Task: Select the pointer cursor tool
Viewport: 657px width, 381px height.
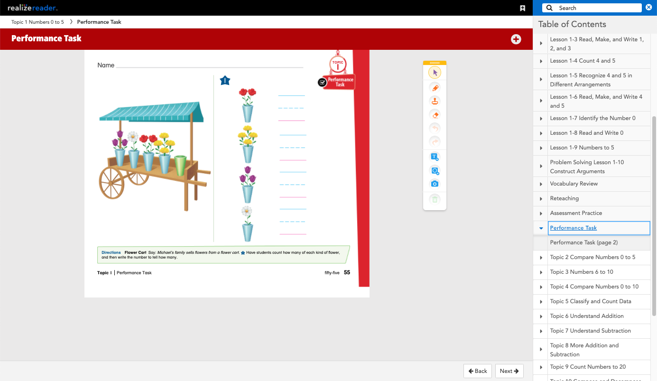Action: (x=435, y=73)
